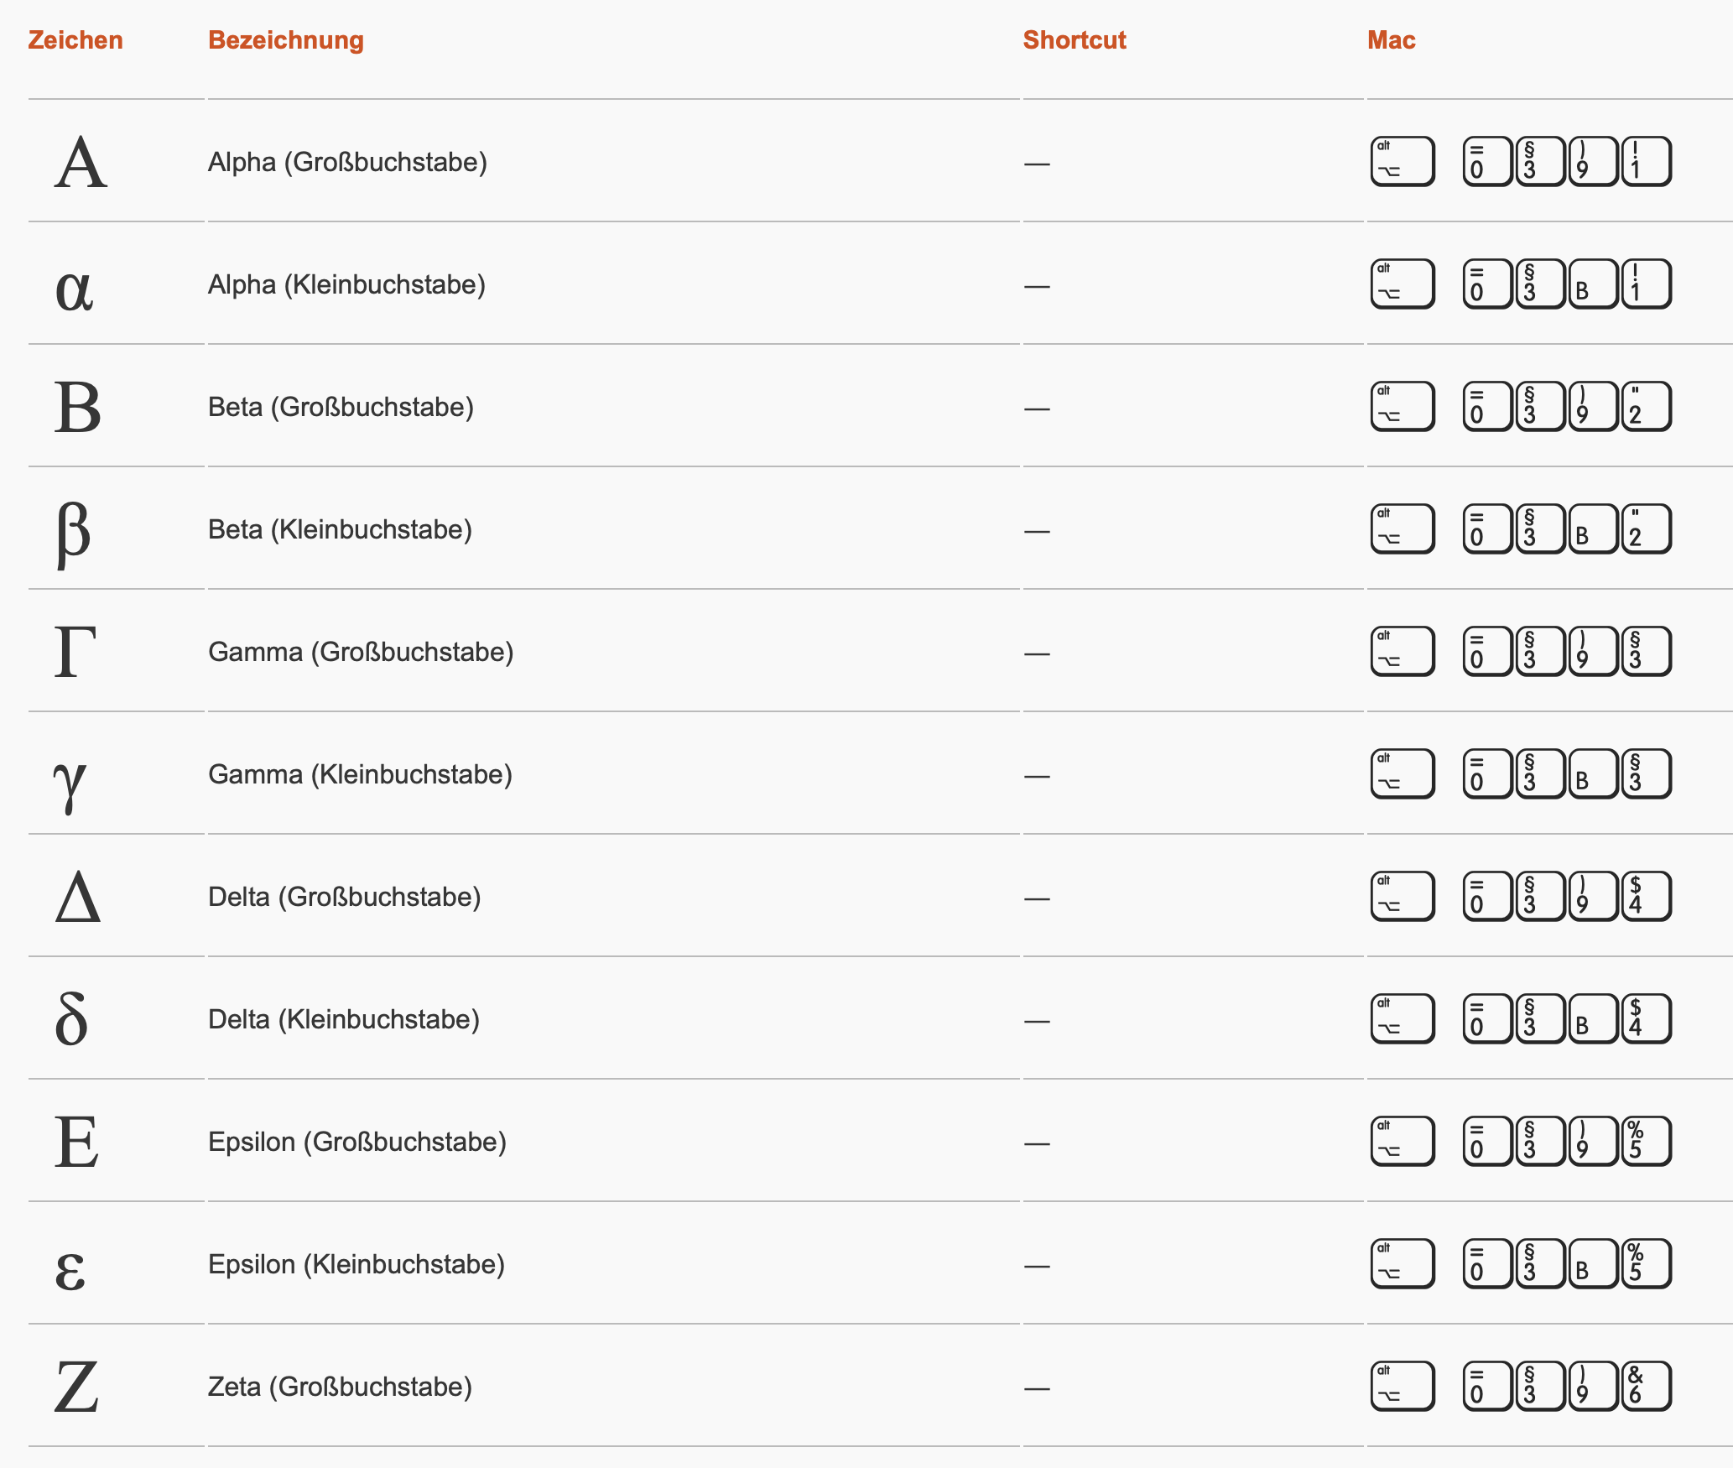Select the lowercase delta δ character
The image size is (1733, 1468).
[72, 1019]
